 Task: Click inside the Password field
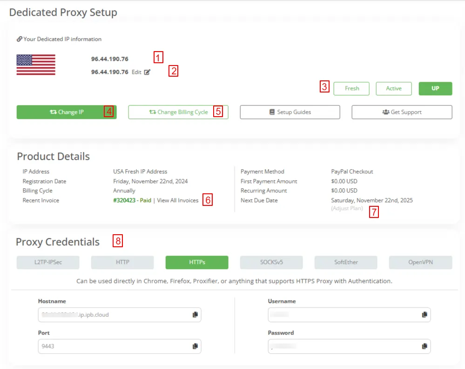tap(350, 346)
